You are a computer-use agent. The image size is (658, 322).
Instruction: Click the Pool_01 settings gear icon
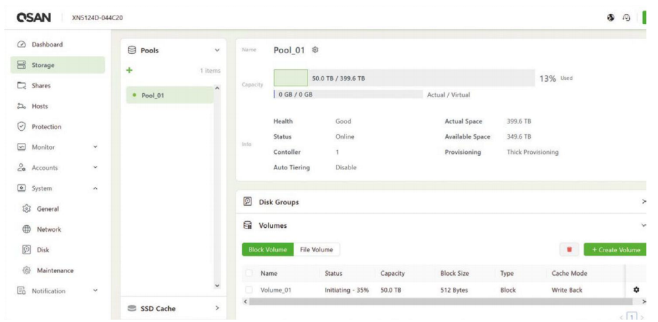click(316, 50)
